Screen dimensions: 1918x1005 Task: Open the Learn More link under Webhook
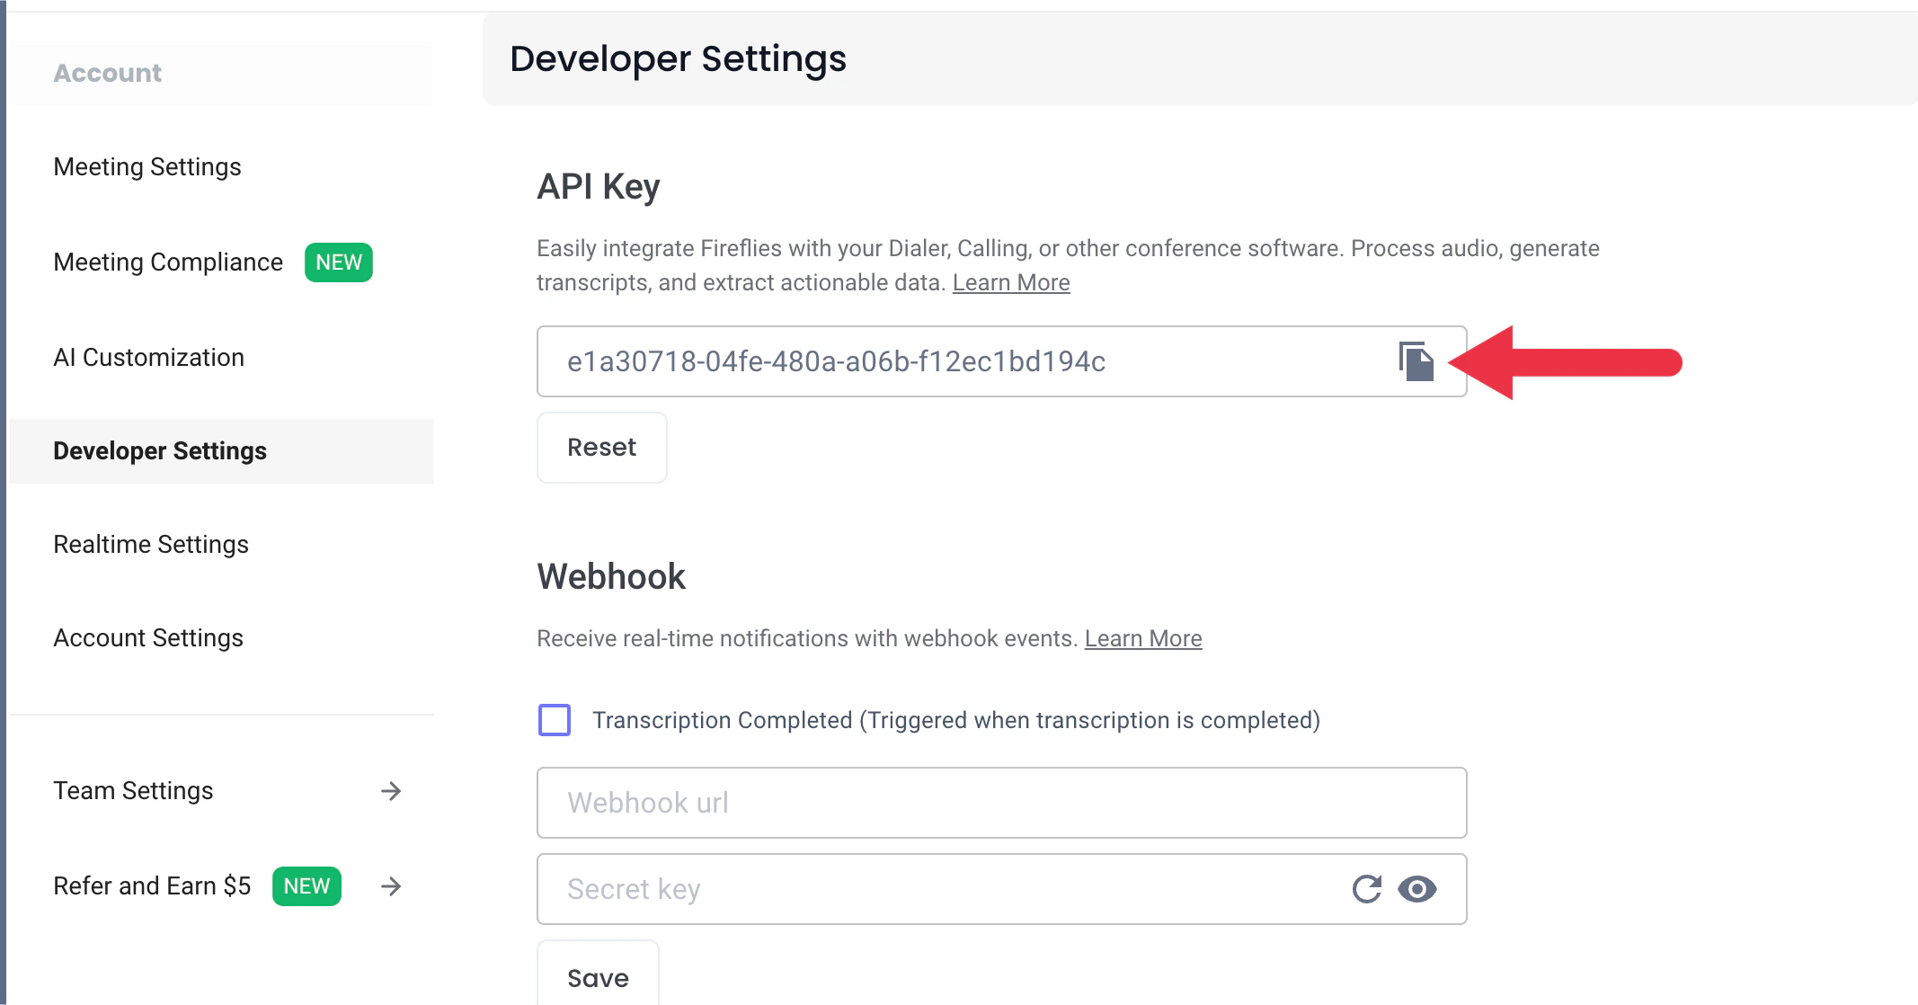click(1142, 638)
